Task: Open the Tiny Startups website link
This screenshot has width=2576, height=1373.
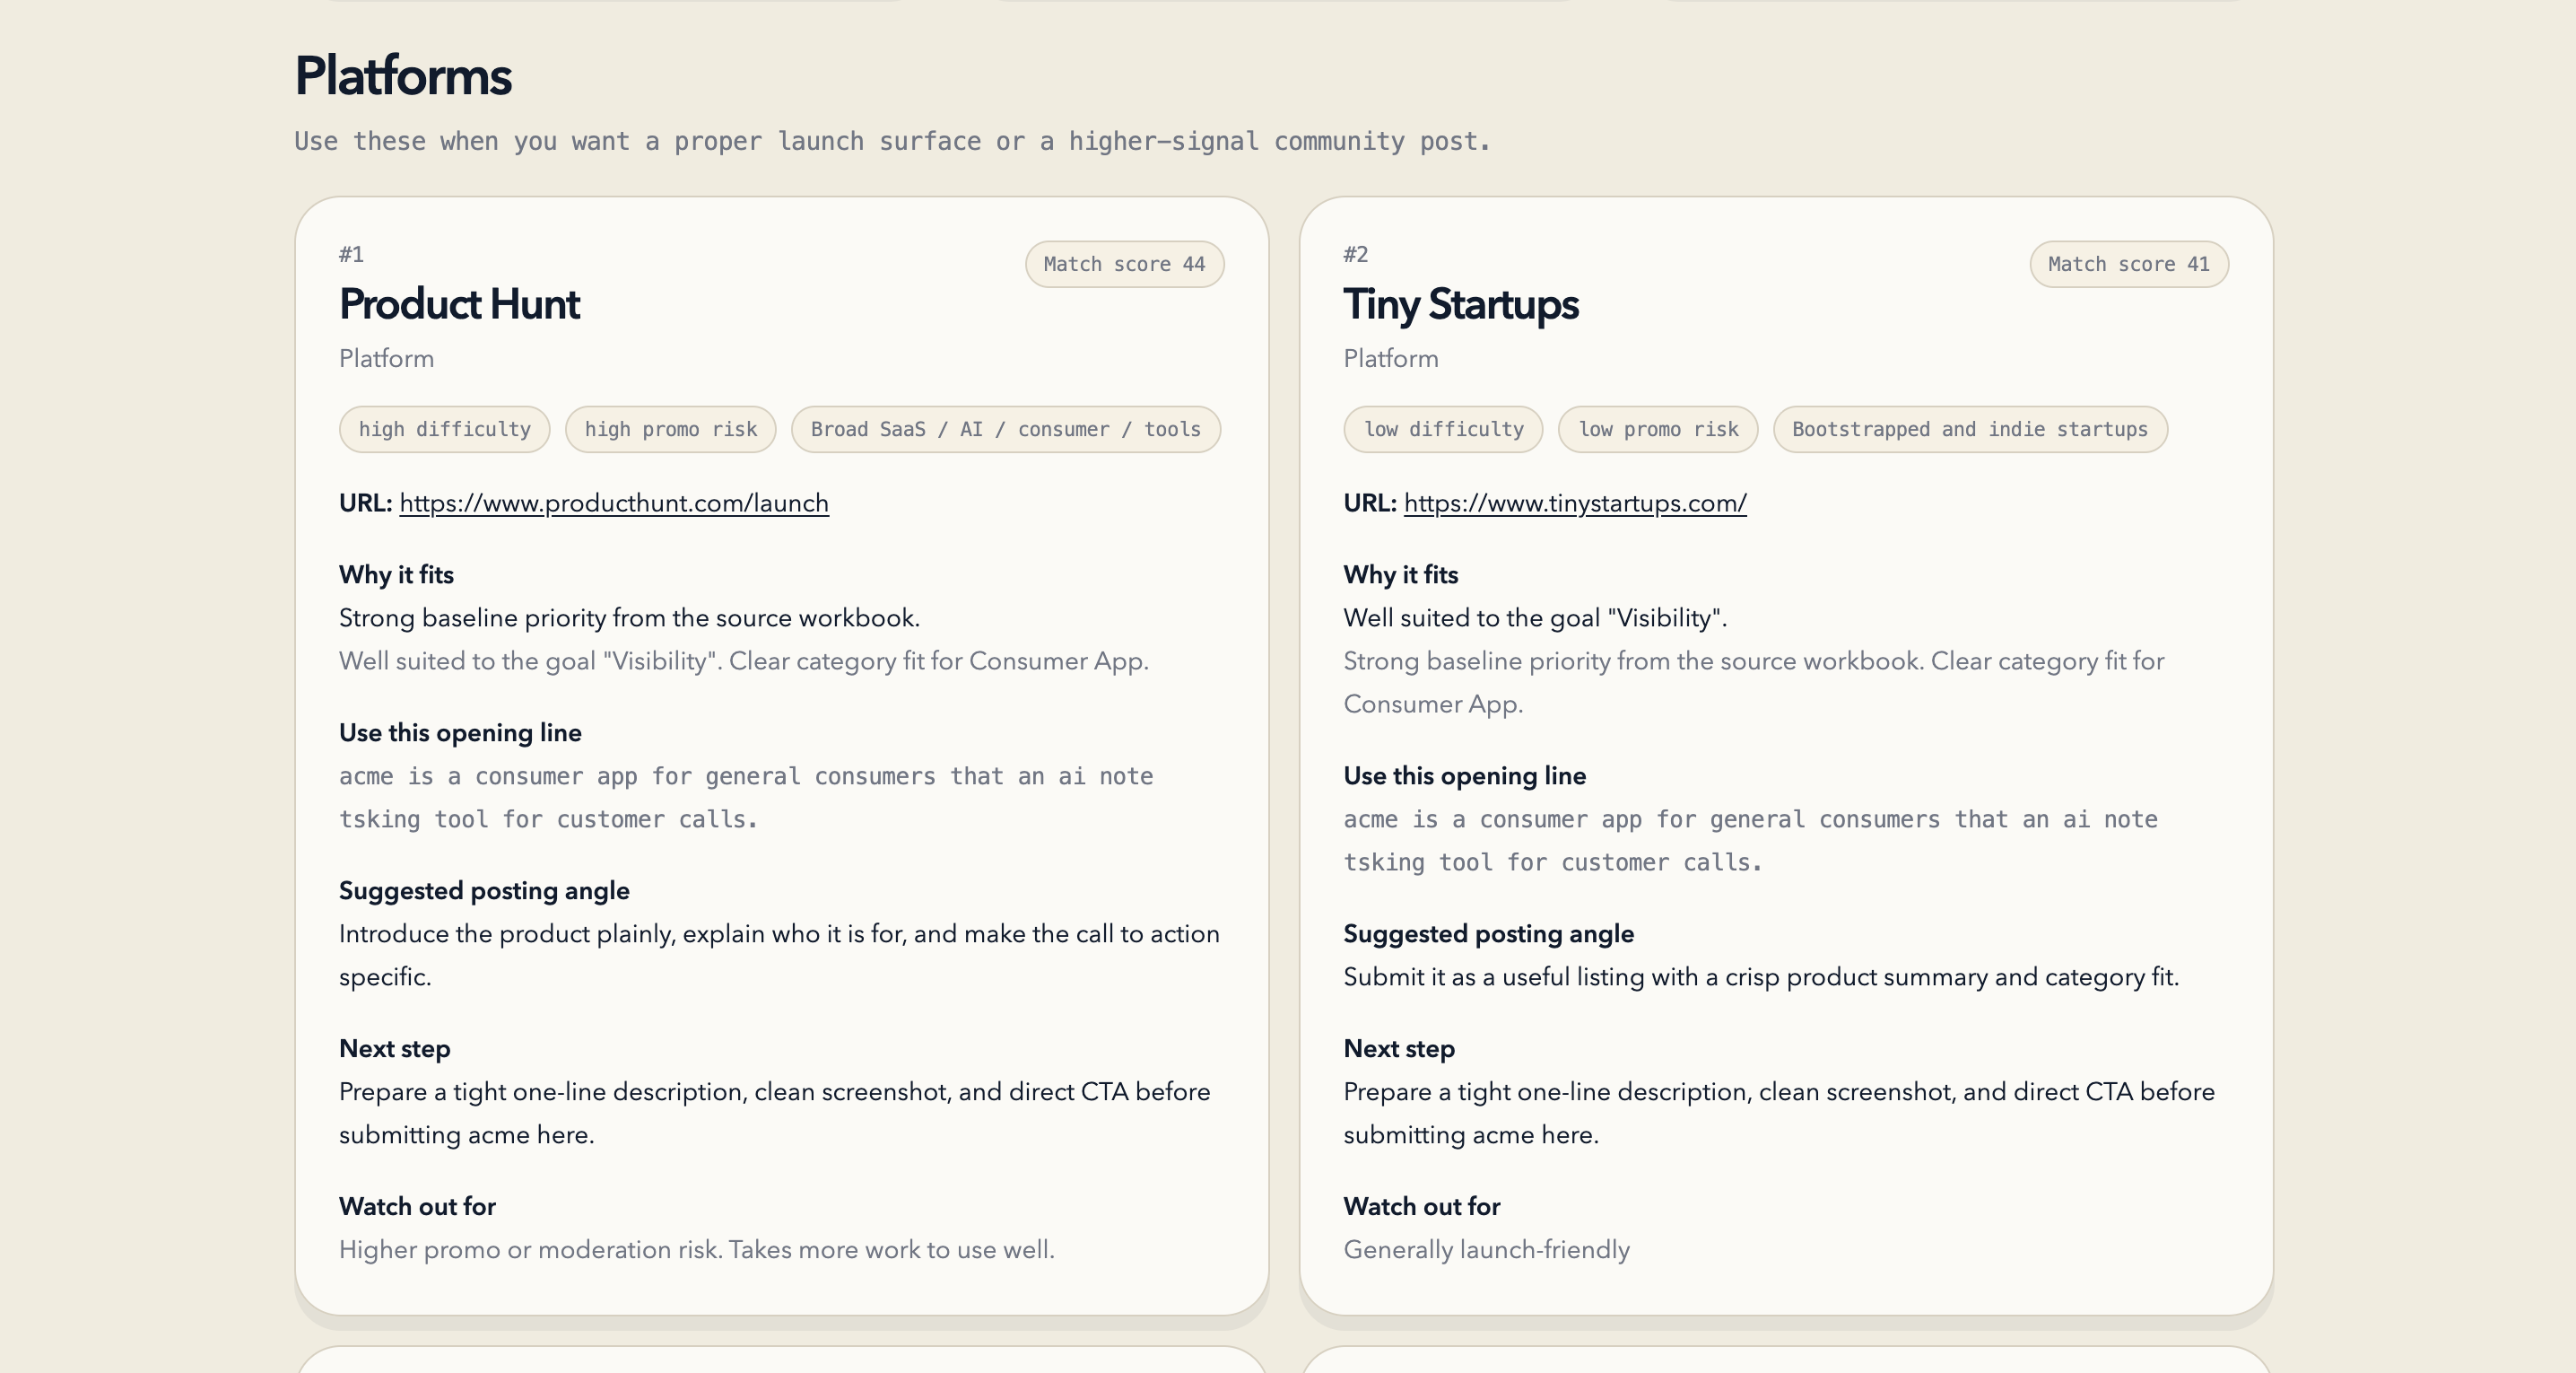Action: tap(1573, 503)
